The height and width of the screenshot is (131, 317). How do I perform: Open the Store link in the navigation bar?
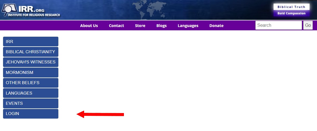[140, 26]
